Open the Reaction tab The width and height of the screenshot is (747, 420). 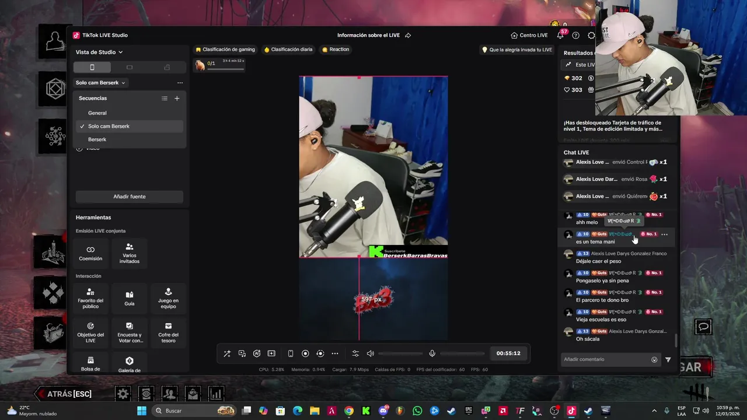[x=336, y=50]
